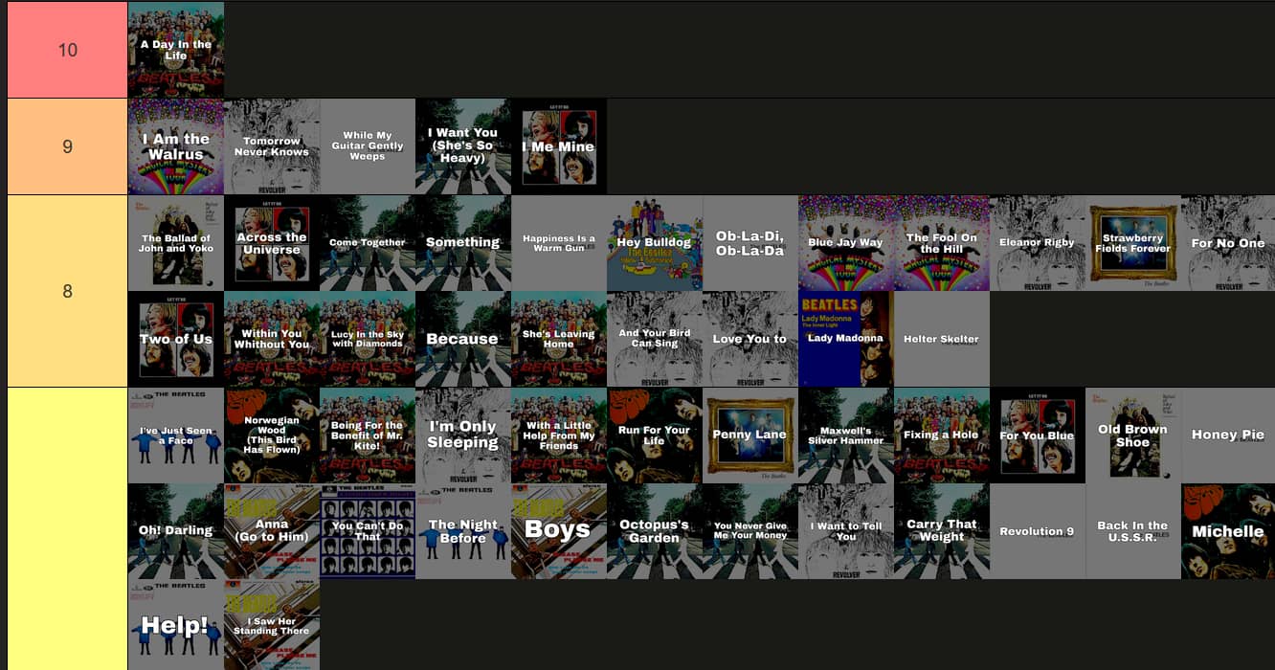The width and height of the screenshot is (1275, 670).
Task: Select 'Maxwell's Silver Hammer' tile
Action: coord(846,435)
